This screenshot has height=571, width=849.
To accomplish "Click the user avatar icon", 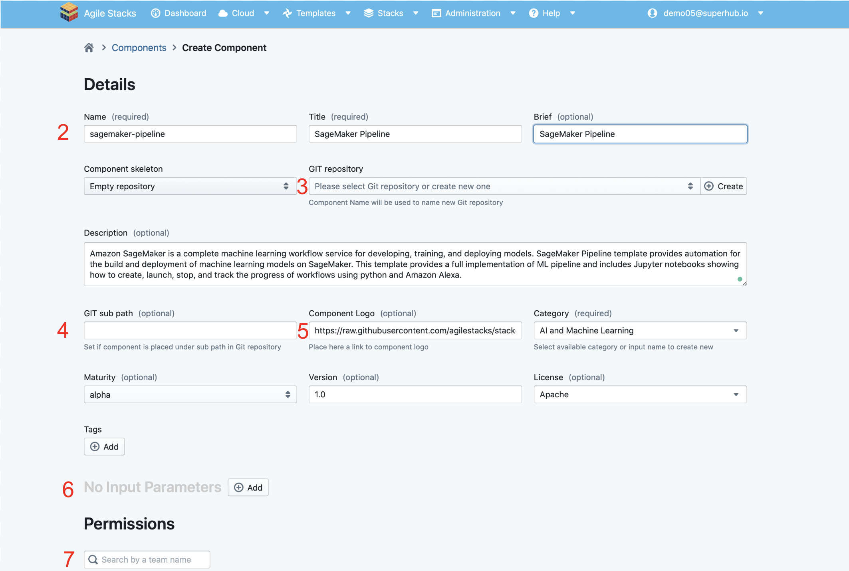I will (x=653, y=13).
